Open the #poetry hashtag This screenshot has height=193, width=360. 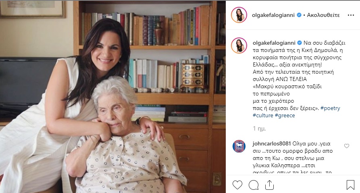pos(330,108)
